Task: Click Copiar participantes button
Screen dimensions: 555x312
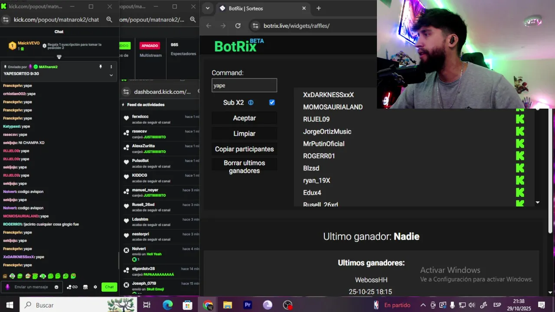Action: (244, 149)
